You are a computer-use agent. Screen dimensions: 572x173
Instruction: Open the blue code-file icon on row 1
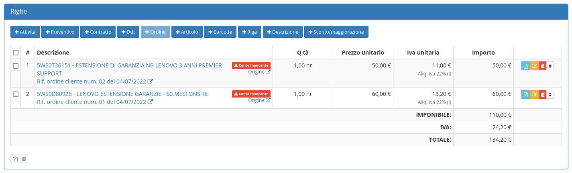(525, 66)
